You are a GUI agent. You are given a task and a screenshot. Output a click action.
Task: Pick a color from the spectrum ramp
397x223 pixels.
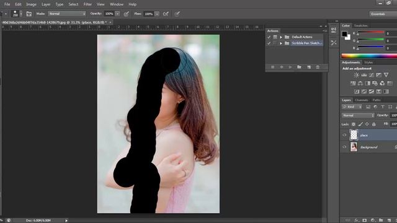[x=369, y=56]
